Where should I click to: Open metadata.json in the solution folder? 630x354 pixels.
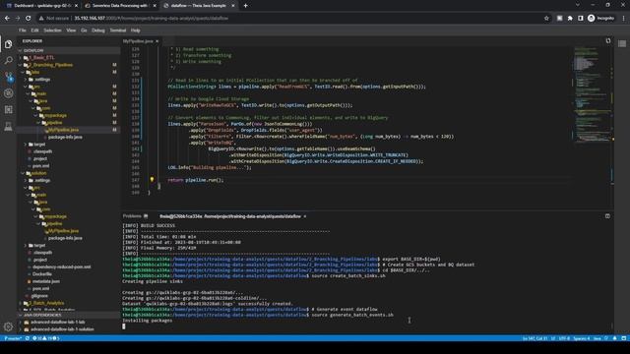pos(46,281)
